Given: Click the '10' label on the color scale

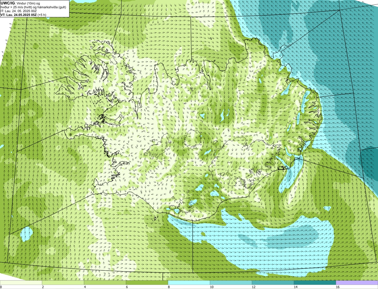Looking at the screenshot, I should pos(212,287).
